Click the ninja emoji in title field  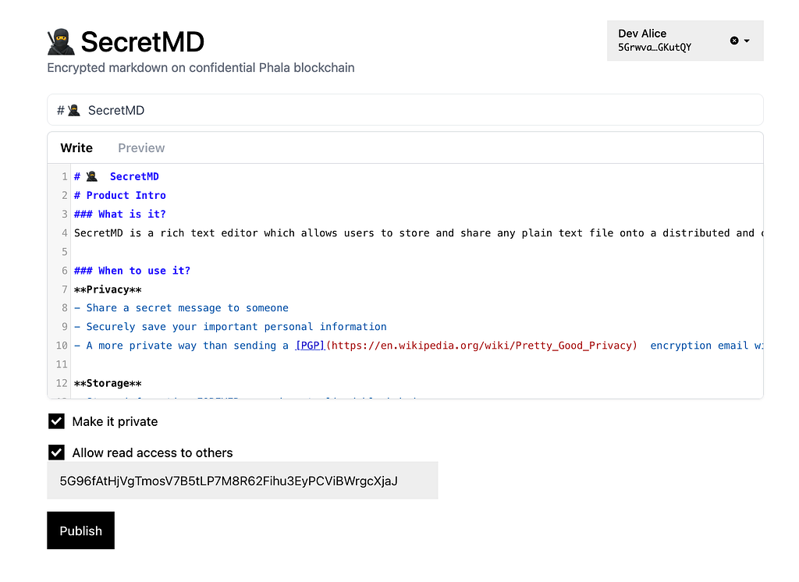click(74, 110)
